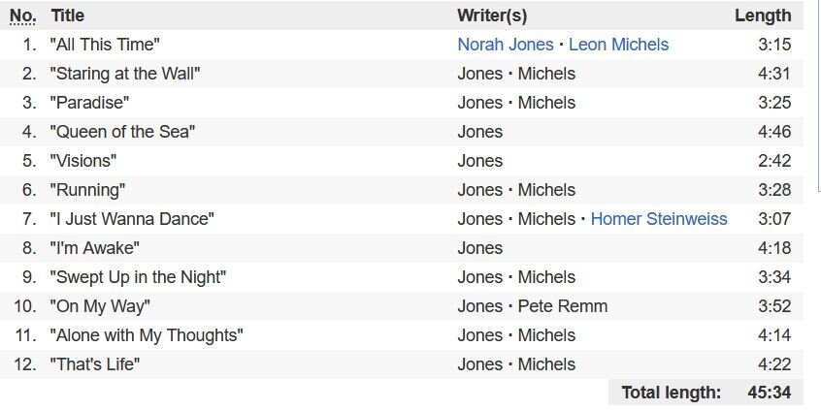Click the Pete Remm writer text
Viewport: 821px width, 410px height.
562,306
